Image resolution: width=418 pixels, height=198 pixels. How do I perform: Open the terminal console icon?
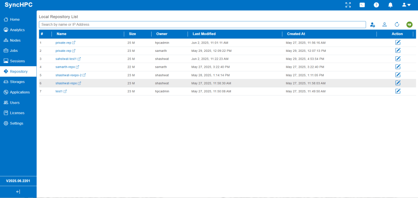click(x=362, y=5)
